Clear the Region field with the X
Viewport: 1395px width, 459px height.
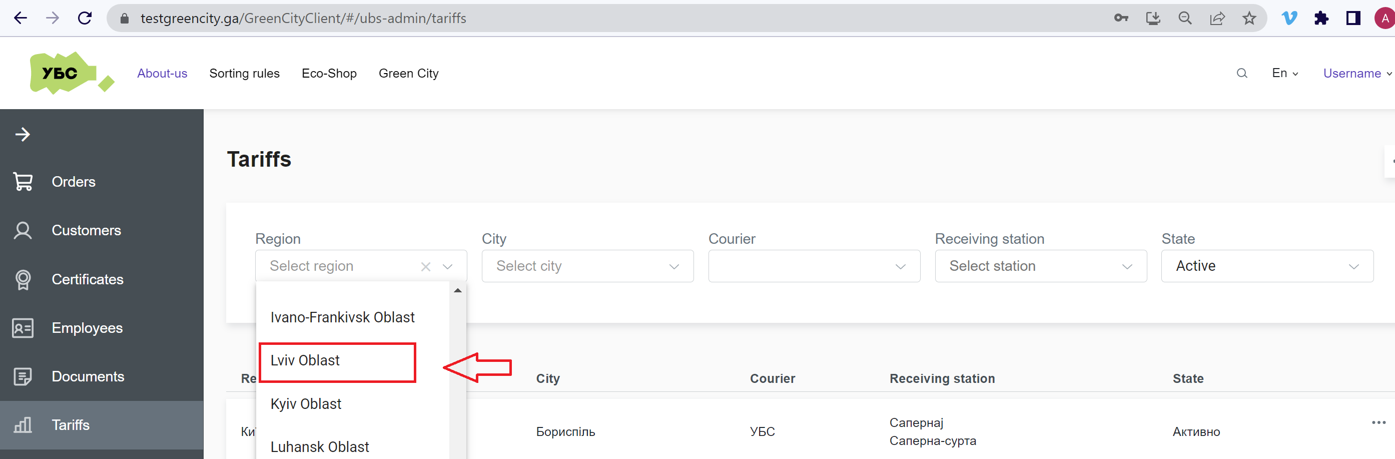click(426, 266)
